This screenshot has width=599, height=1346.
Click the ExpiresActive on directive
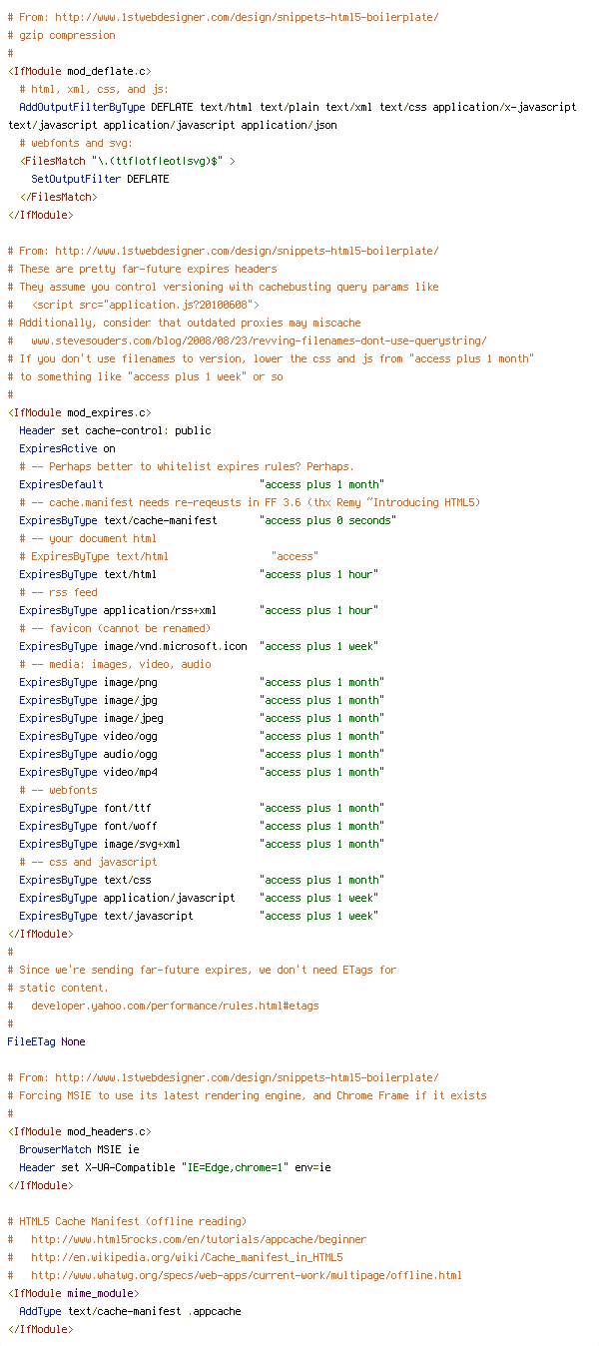67,448
